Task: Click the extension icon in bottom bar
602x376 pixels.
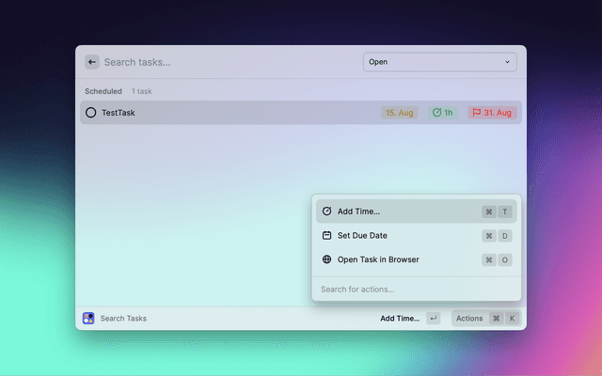Action: 87,319
